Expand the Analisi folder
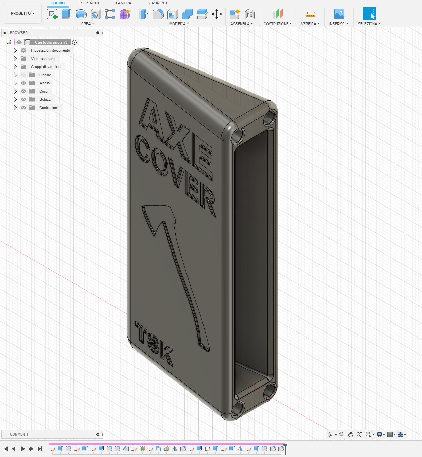The height and width of the screenshot is (457, 422). (15, 83)
